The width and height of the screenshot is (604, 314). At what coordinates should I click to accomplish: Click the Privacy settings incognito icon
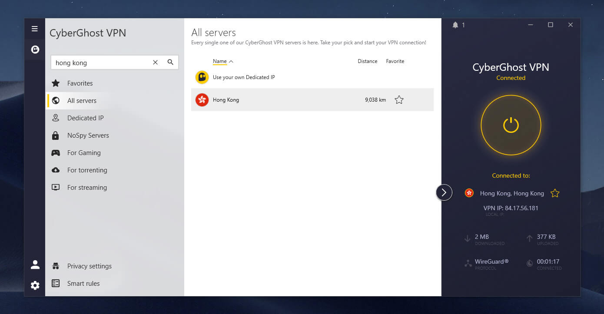[x=56, y=266]
